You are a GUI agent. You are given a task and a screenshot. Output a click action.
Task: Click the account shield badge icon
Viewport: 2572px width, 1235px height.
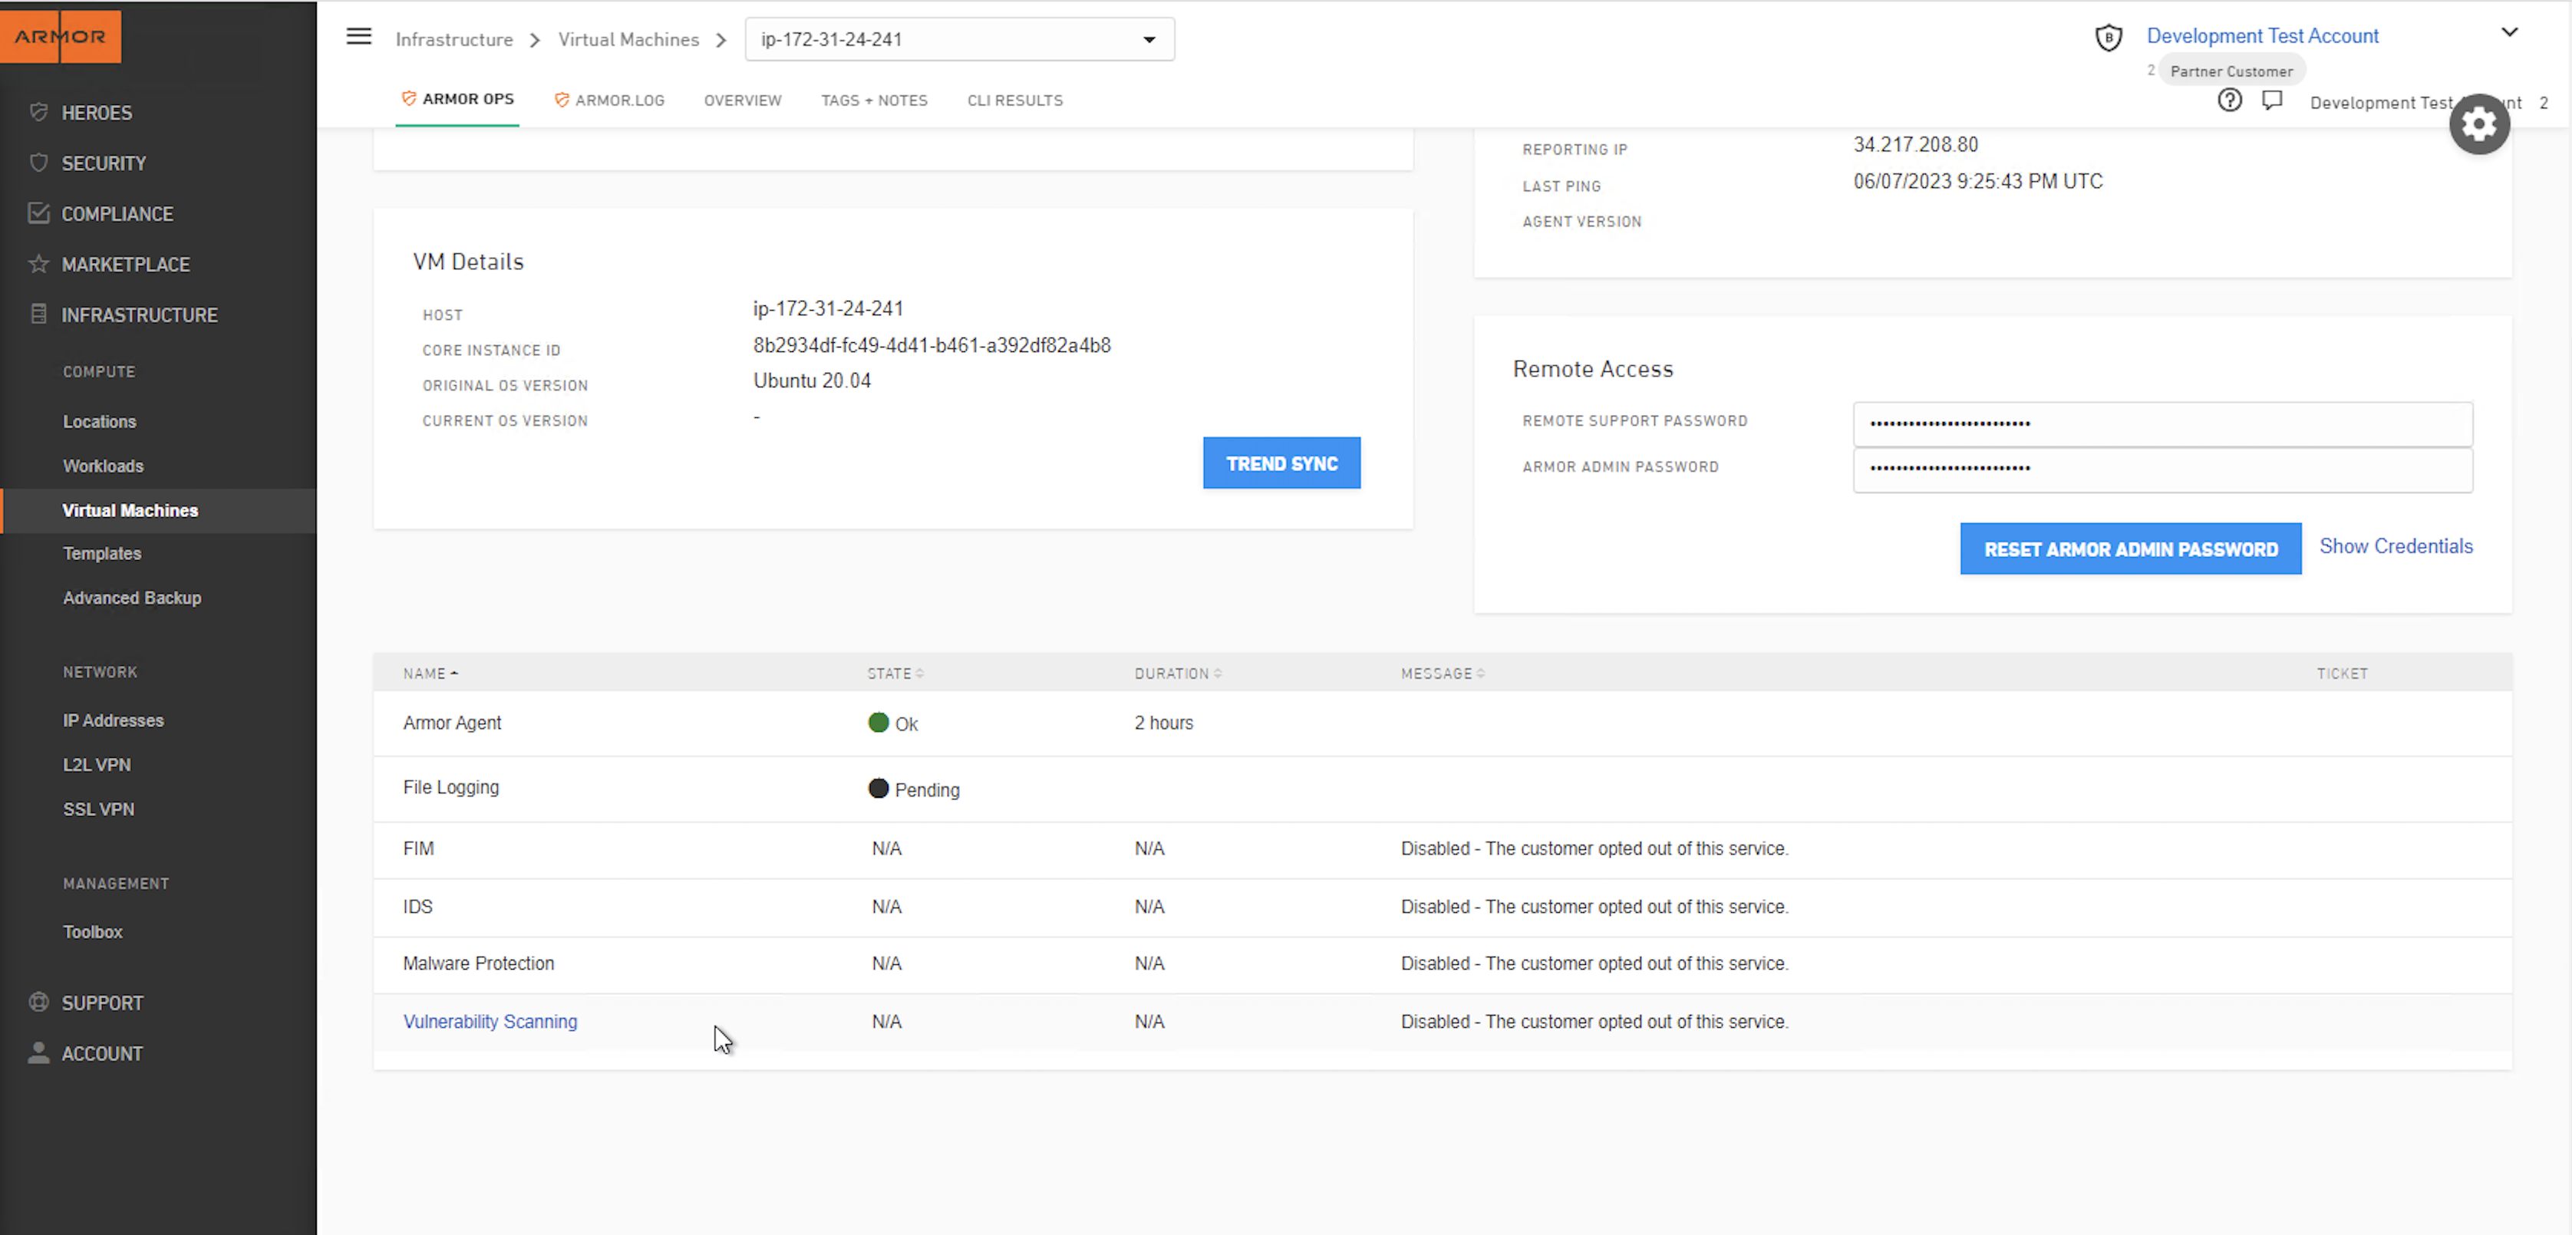pos(2108,38)
